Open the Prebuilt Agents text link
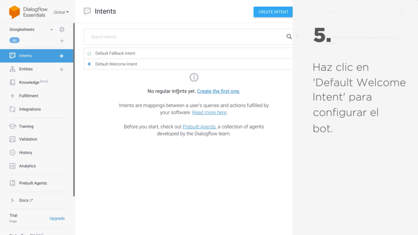Viewport: 418px width, 235px height. tap(199, 127)
